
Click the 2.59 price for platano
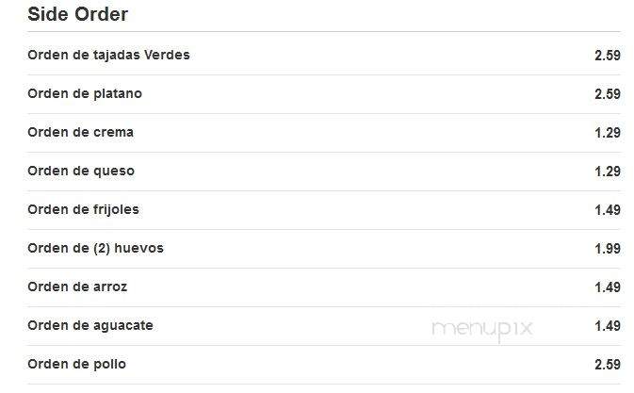pyautogui.click(x=608, y=94)
